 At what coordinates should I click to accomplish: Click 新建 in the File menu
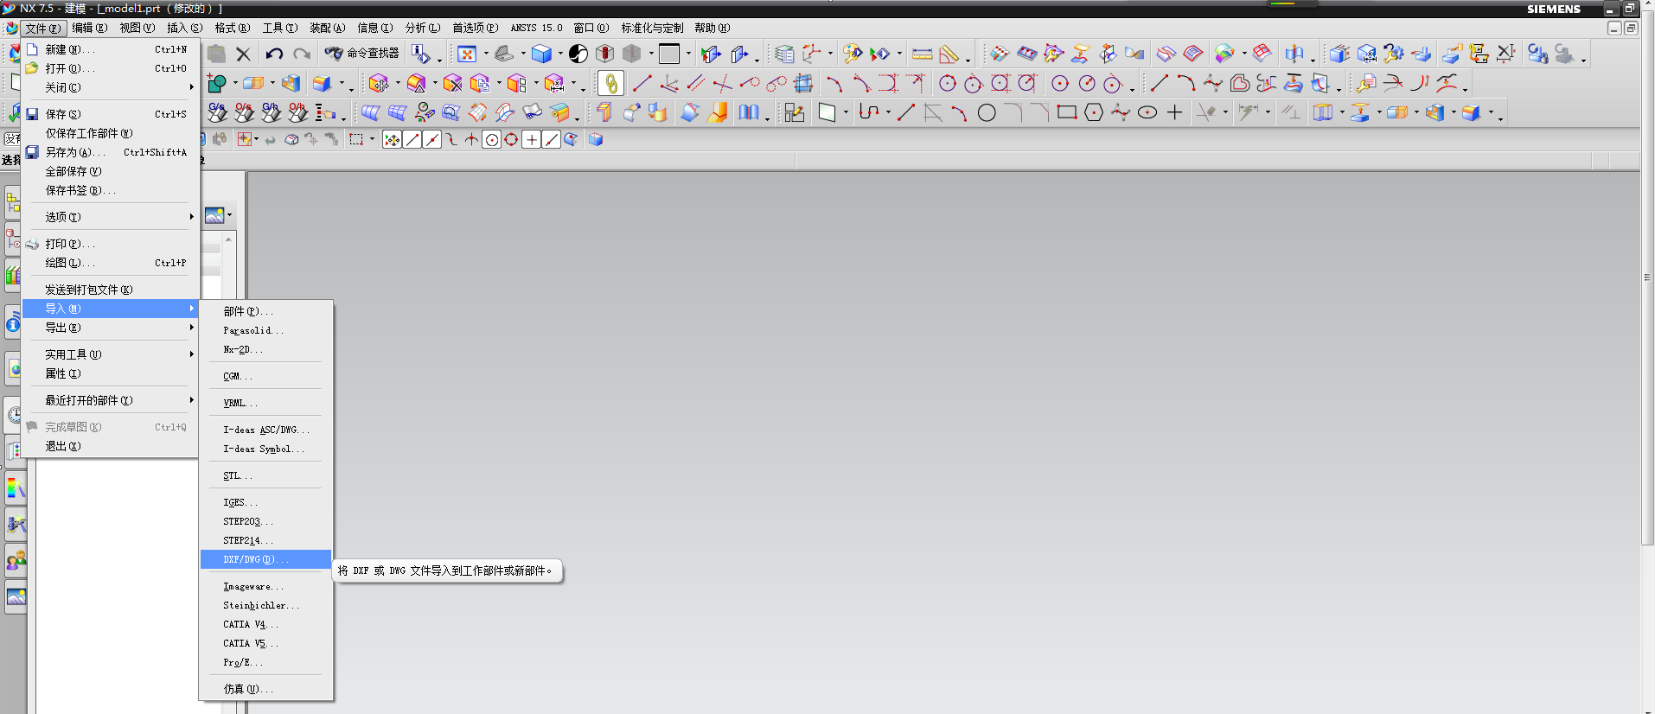pyautogui.click(x=110, y=49)
